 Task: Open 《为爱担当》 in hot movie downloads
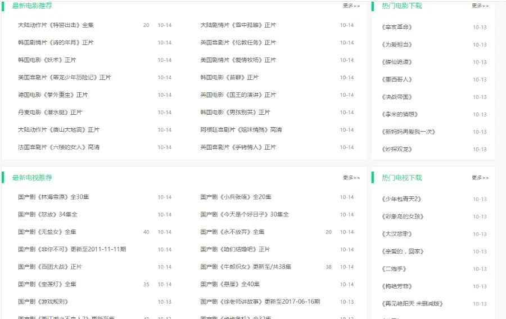pos(397,44)
